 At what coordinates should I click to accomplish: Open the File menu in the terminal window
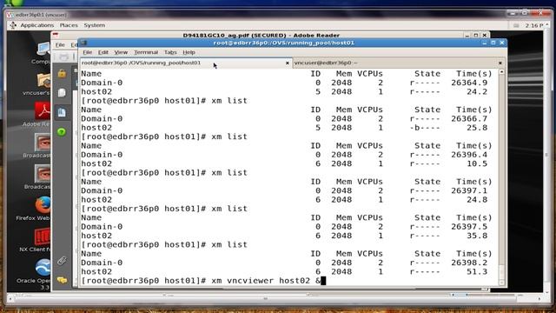pos(87,52)
